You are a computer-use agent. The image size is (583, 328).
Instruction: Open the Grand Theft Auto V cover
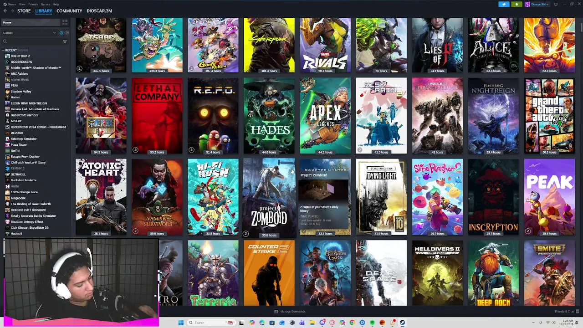tap(549, 116)
